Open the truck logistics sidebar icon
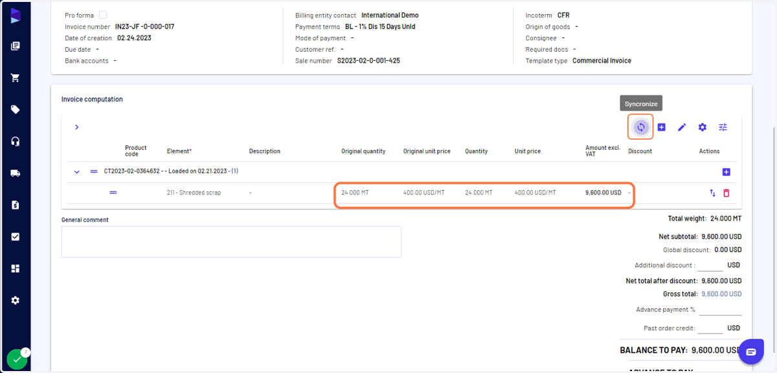This screenshot has height=373, width=777. pyautogui.click(x=16, y=173)
